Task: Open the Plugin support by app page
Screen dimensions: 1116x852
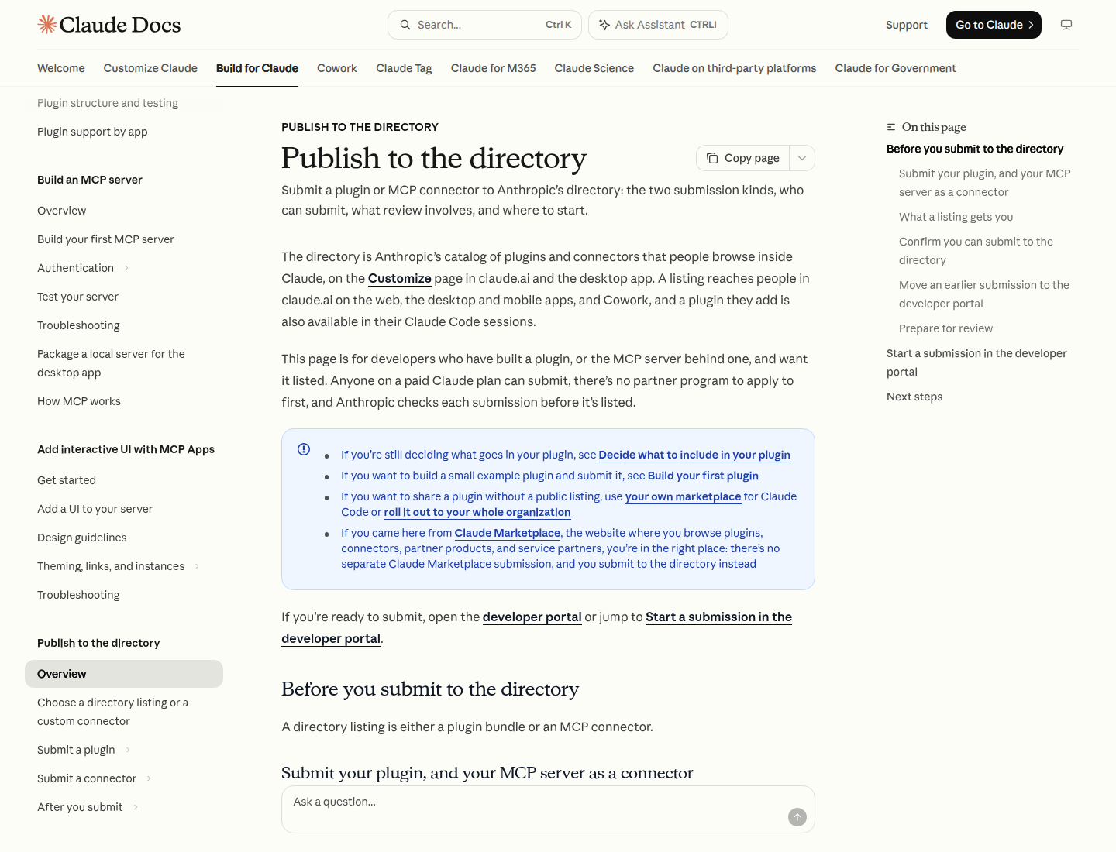Action: coord(92,132)
